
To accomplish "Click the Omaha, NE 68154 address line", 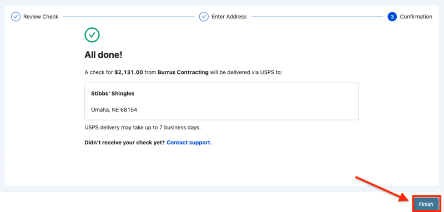I will (114, 110).
